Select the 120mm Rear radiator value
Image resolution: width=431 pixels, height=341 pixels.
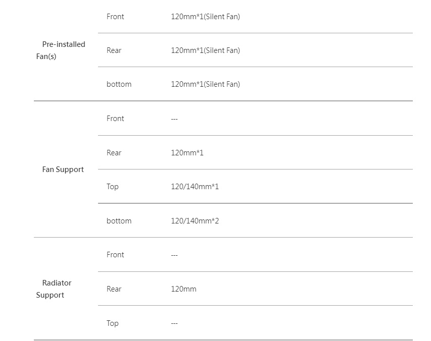183,289
